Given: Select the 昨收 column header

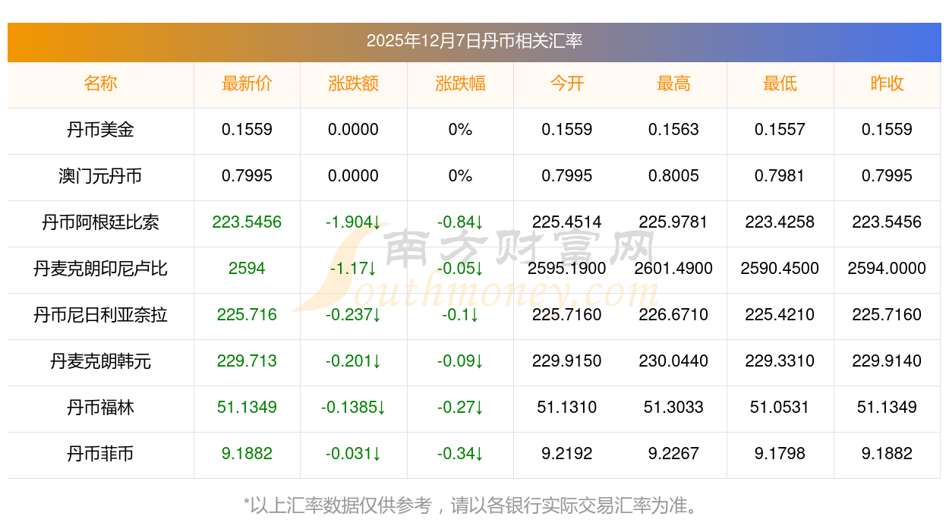Looking at the screenshot, I should [x=887, y=84].
